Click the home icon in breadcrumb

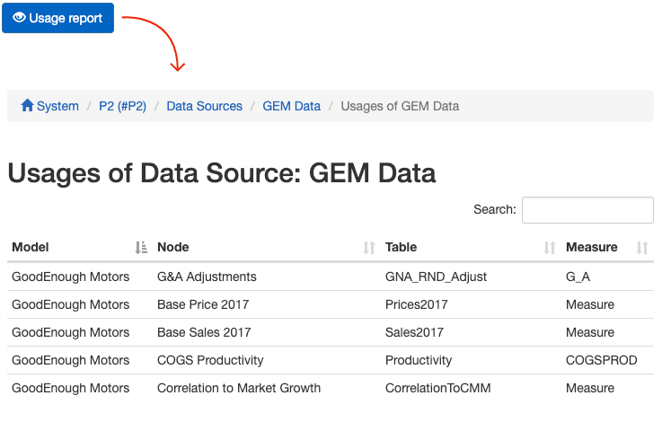[x=27, y=106]
